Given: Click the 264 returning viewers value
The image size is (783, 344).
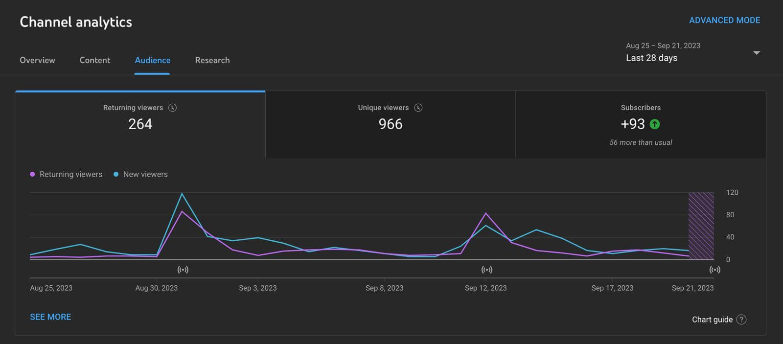Looking at the screenshot, I should pos(140,124).
